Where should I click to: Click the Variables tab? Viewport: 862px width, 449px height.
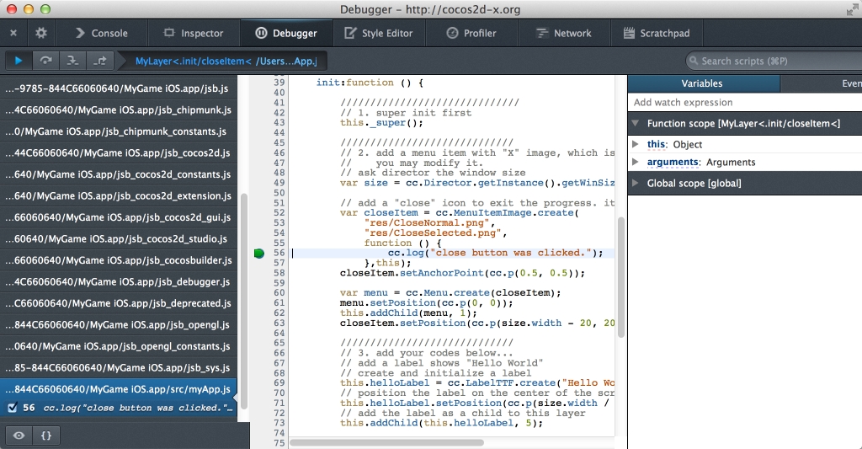coord(702,83)
